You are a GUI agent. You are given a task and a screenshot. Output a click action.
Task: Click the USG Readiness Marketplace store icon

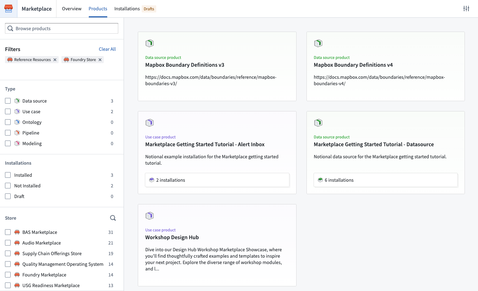[17, 285]
